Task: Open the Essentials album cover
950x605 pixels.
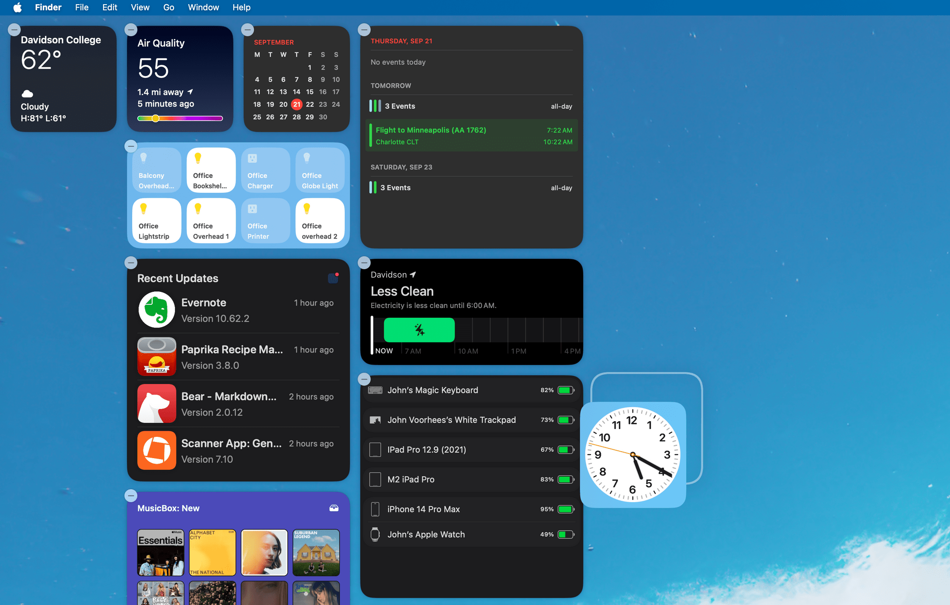Action: (x=161, y=553)
